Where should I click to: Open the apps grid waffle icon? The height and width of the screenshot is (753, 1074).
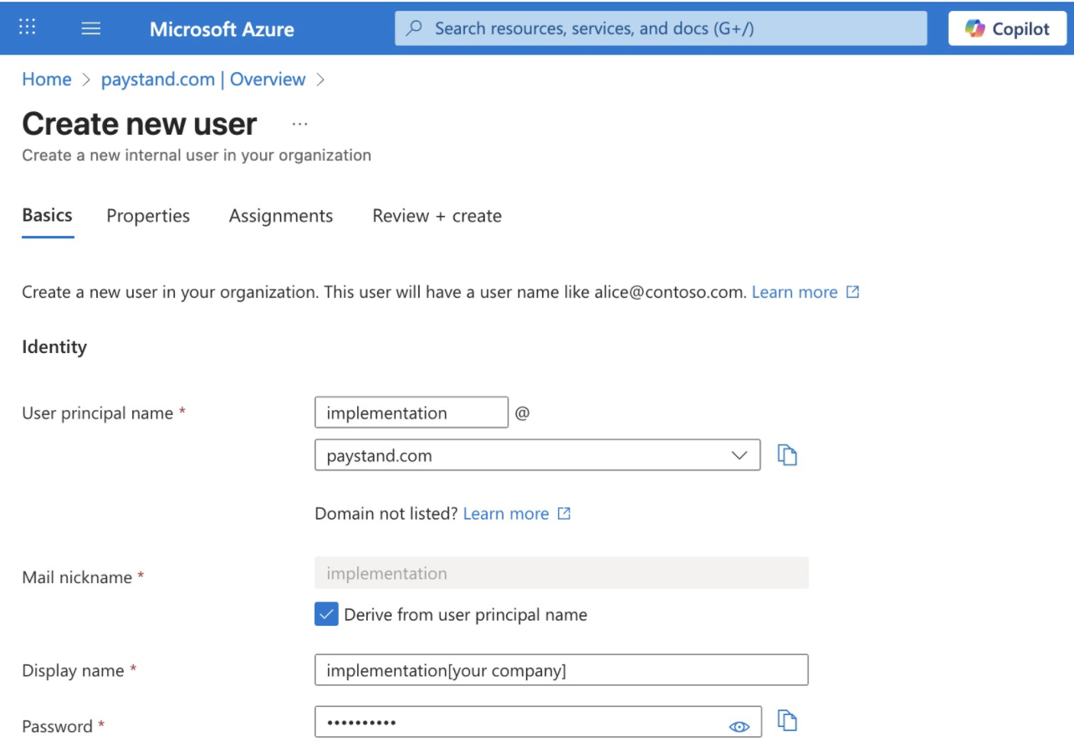27,28
